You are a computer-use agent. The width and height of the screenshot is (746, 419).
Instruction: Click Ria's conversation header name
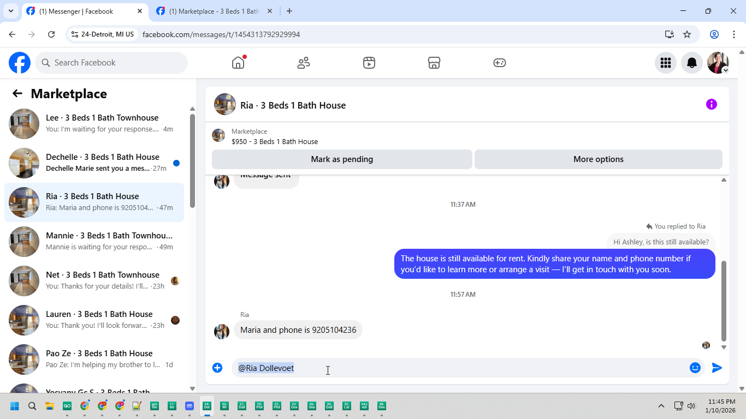click(293, 105)
